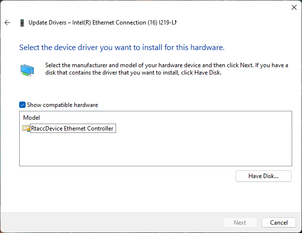
Task: Select RtaccDevice Ethernet Controller in the list
Action: 72,129
